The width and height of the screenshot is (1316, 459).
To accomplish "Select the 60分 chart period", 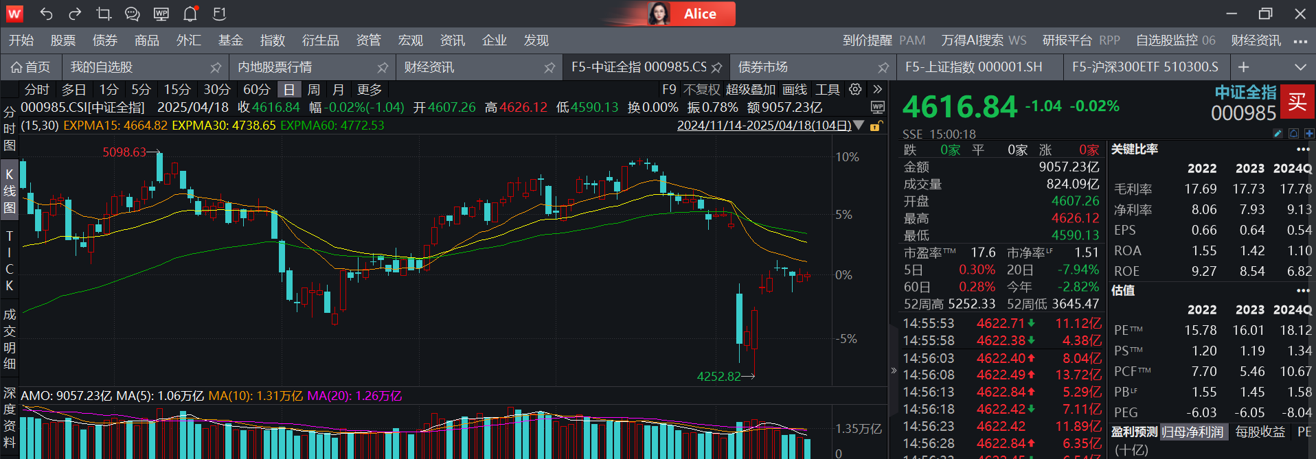I will [257, 90].
